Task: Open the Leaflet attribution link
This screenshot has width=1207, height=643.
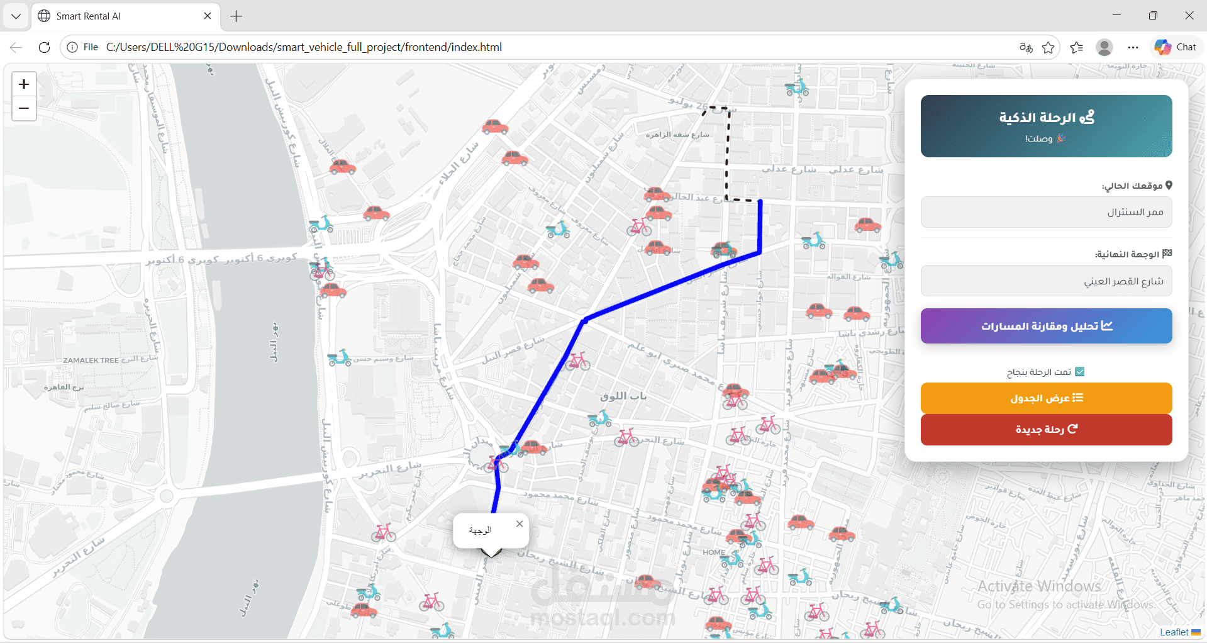Action: pyautogui.click(x=1174, y=632)
